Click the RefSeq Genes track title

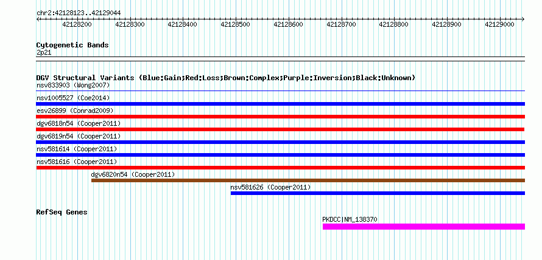(62, 212)
